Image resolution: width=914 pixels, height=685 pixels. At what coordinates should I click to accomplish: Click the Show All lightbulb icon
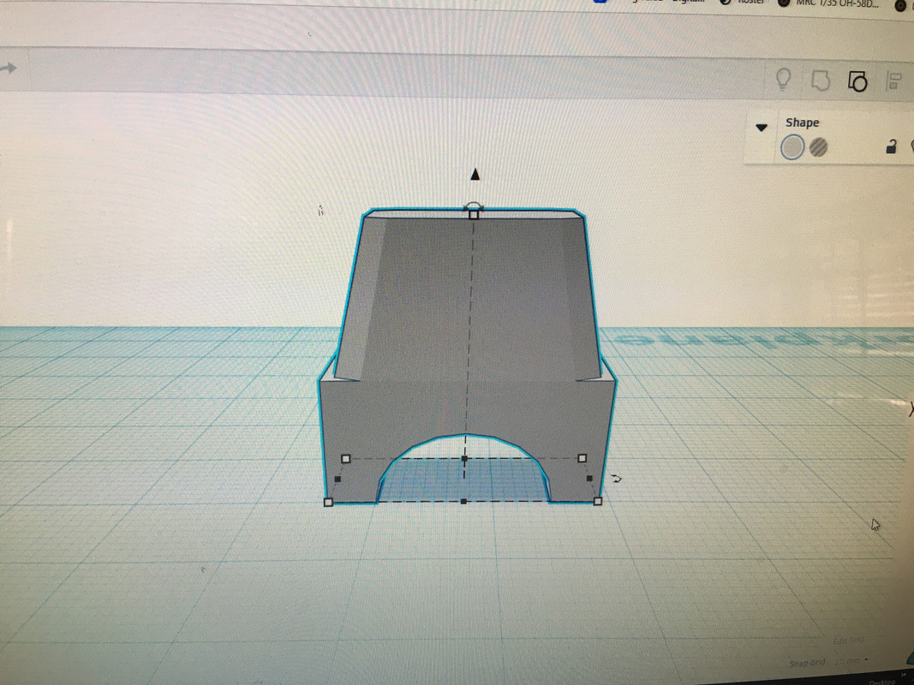click(x=784, y=80)
